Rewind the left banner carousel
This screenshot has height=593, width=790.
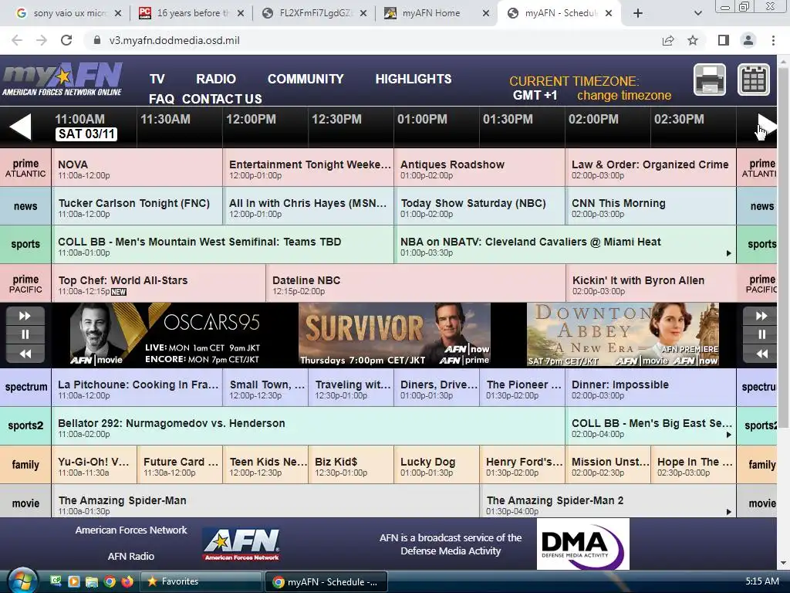[25, 354]
